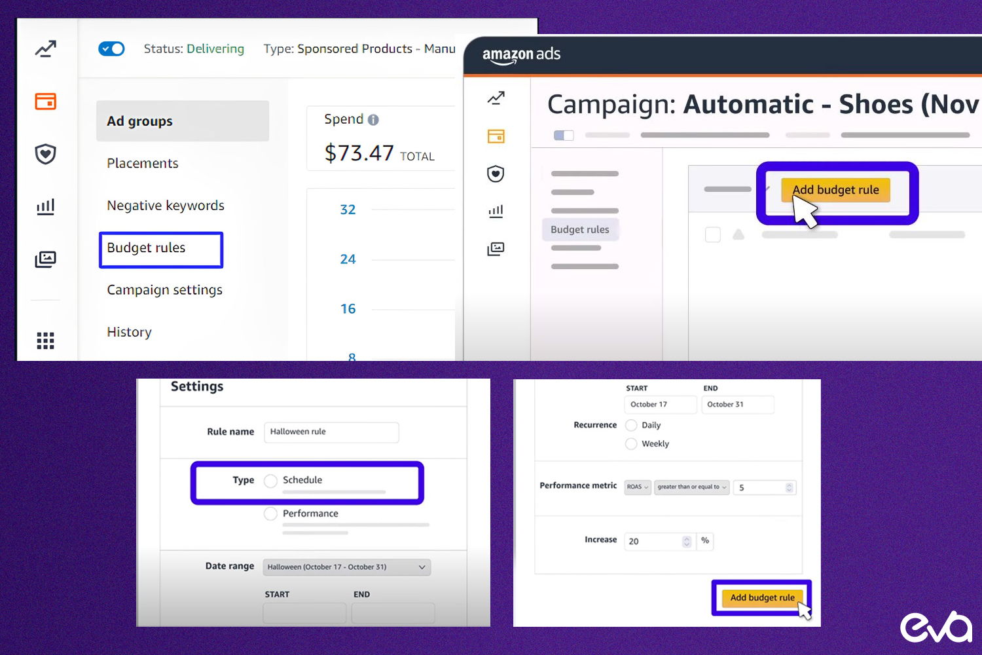Screen dimensions: 982x655
Task: Open the bar chart reports icon in left sidebar
Action: [x=46, y=207]
